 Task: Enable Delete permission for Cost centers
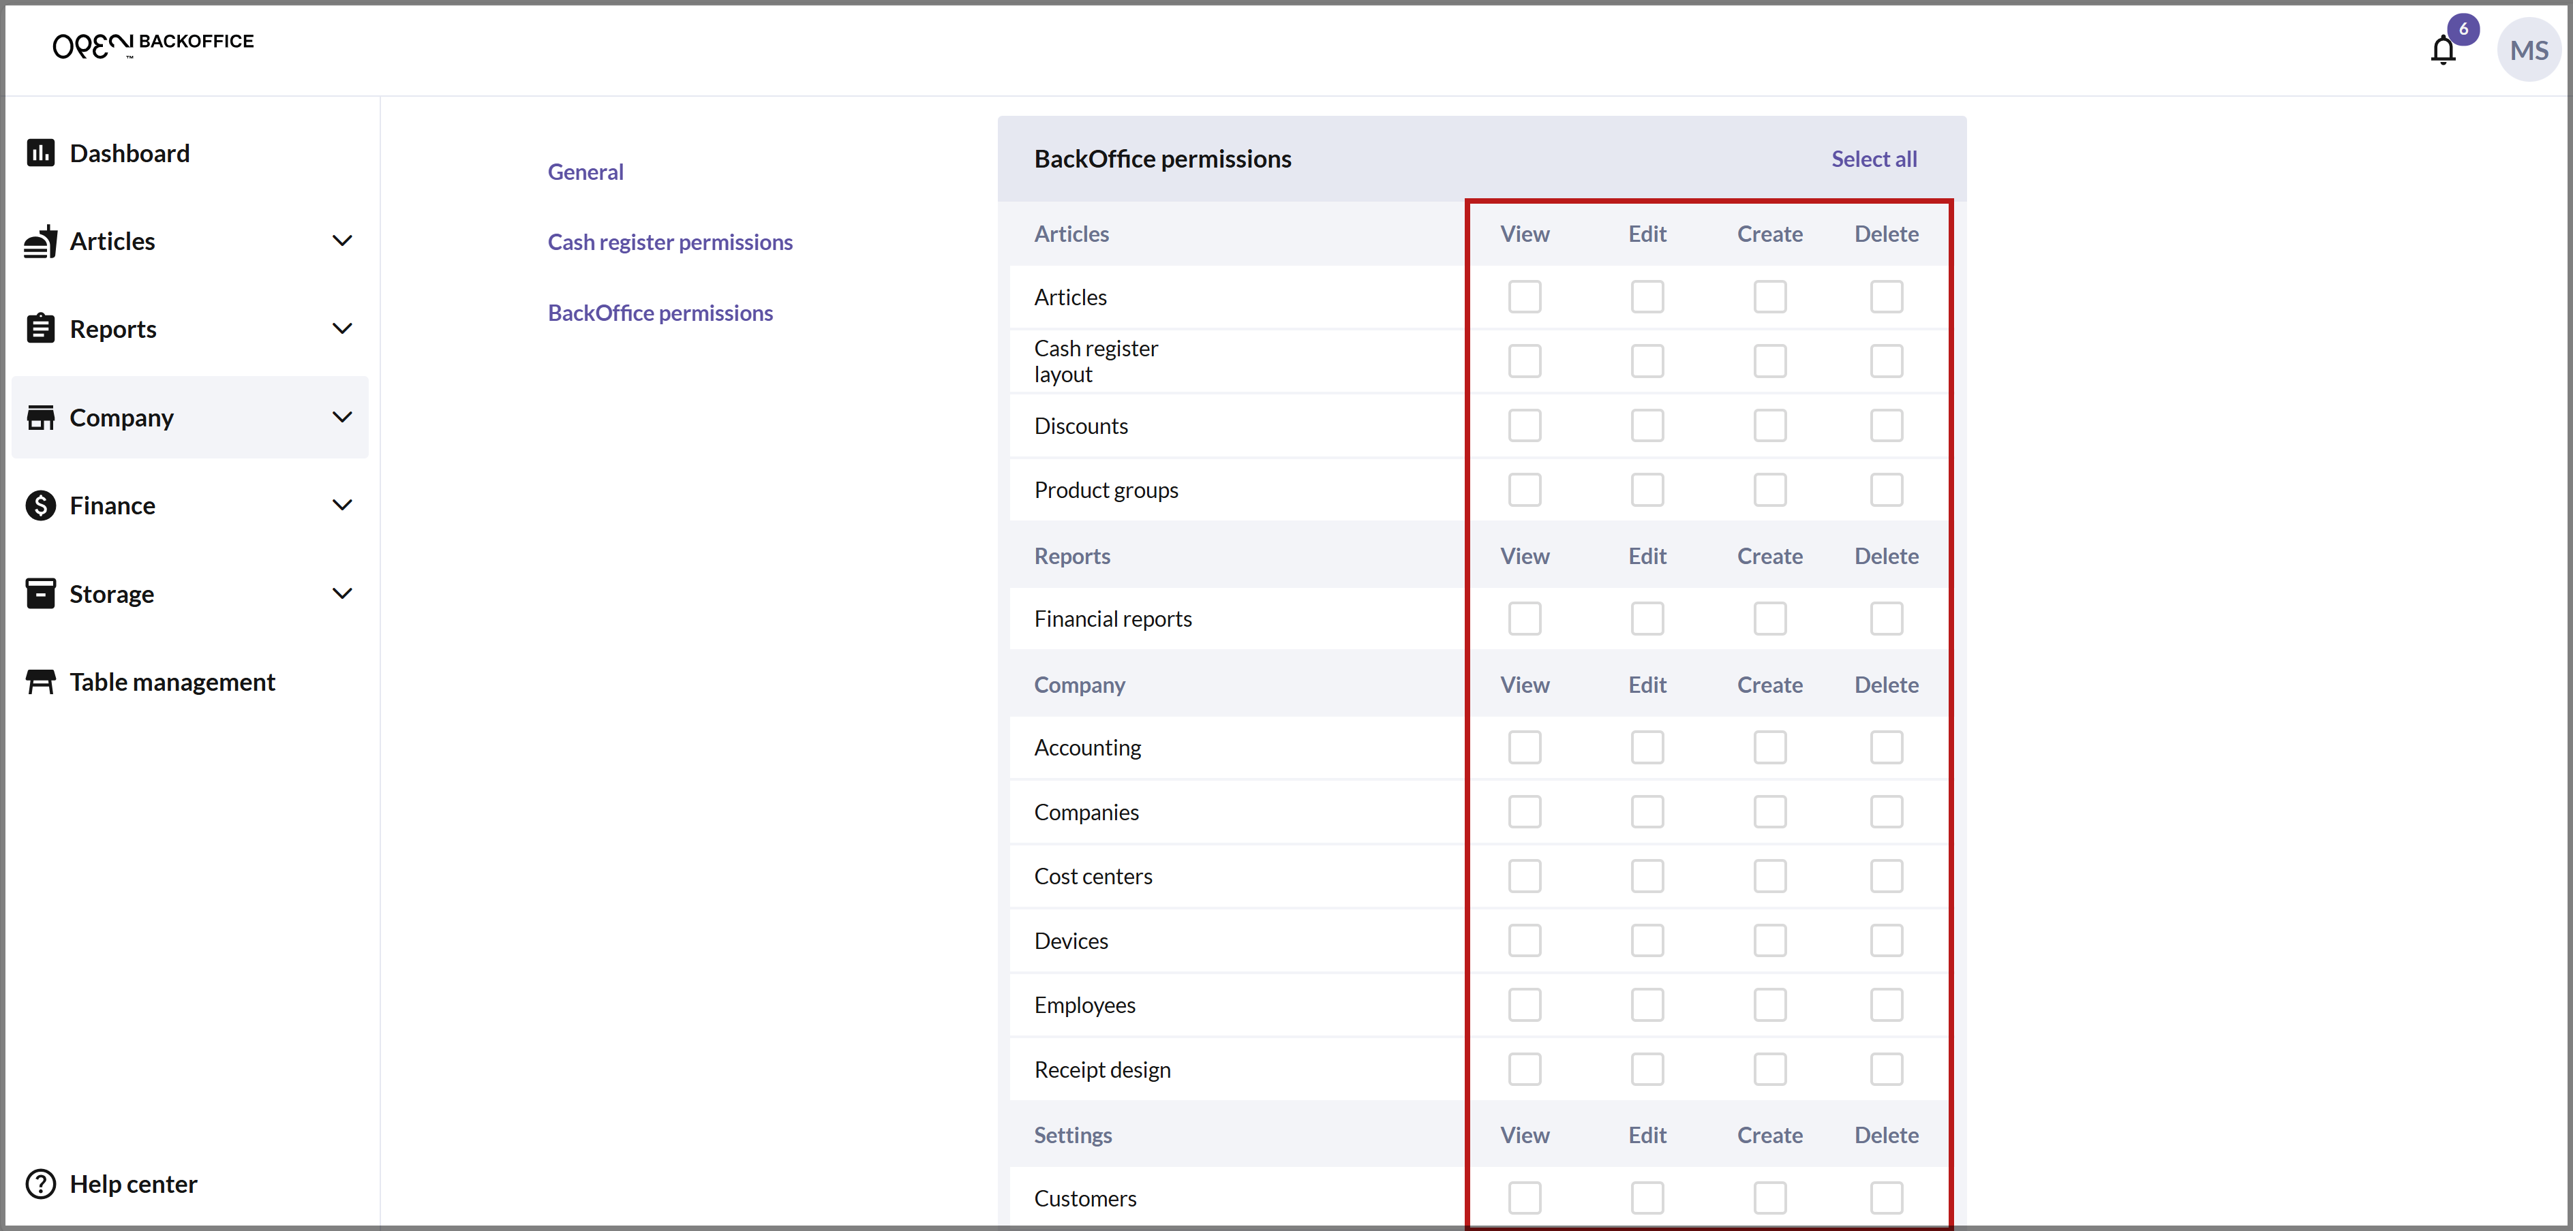tap(1886, 875)
